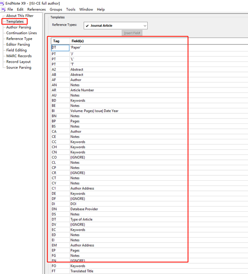Click the Author Address field in C1 row

click(159, 188)
